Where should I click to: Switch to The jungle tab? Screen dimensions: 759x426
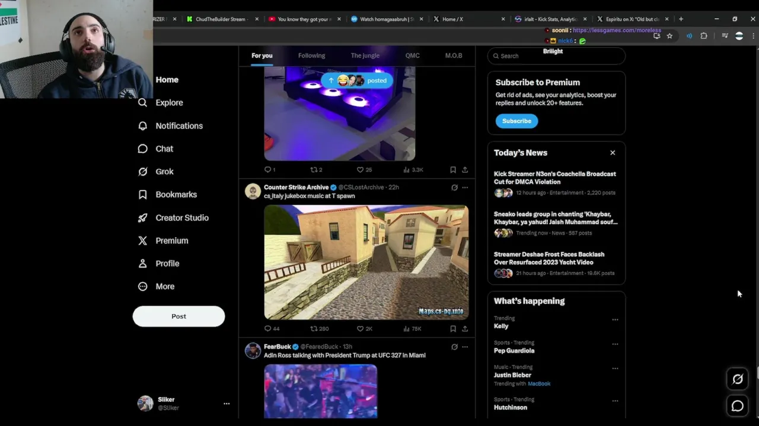[x=365, y=56]
